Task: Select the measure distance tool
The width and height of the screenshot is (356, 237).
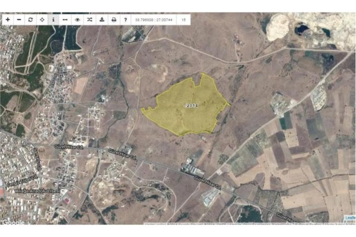Action: [65, 20]
